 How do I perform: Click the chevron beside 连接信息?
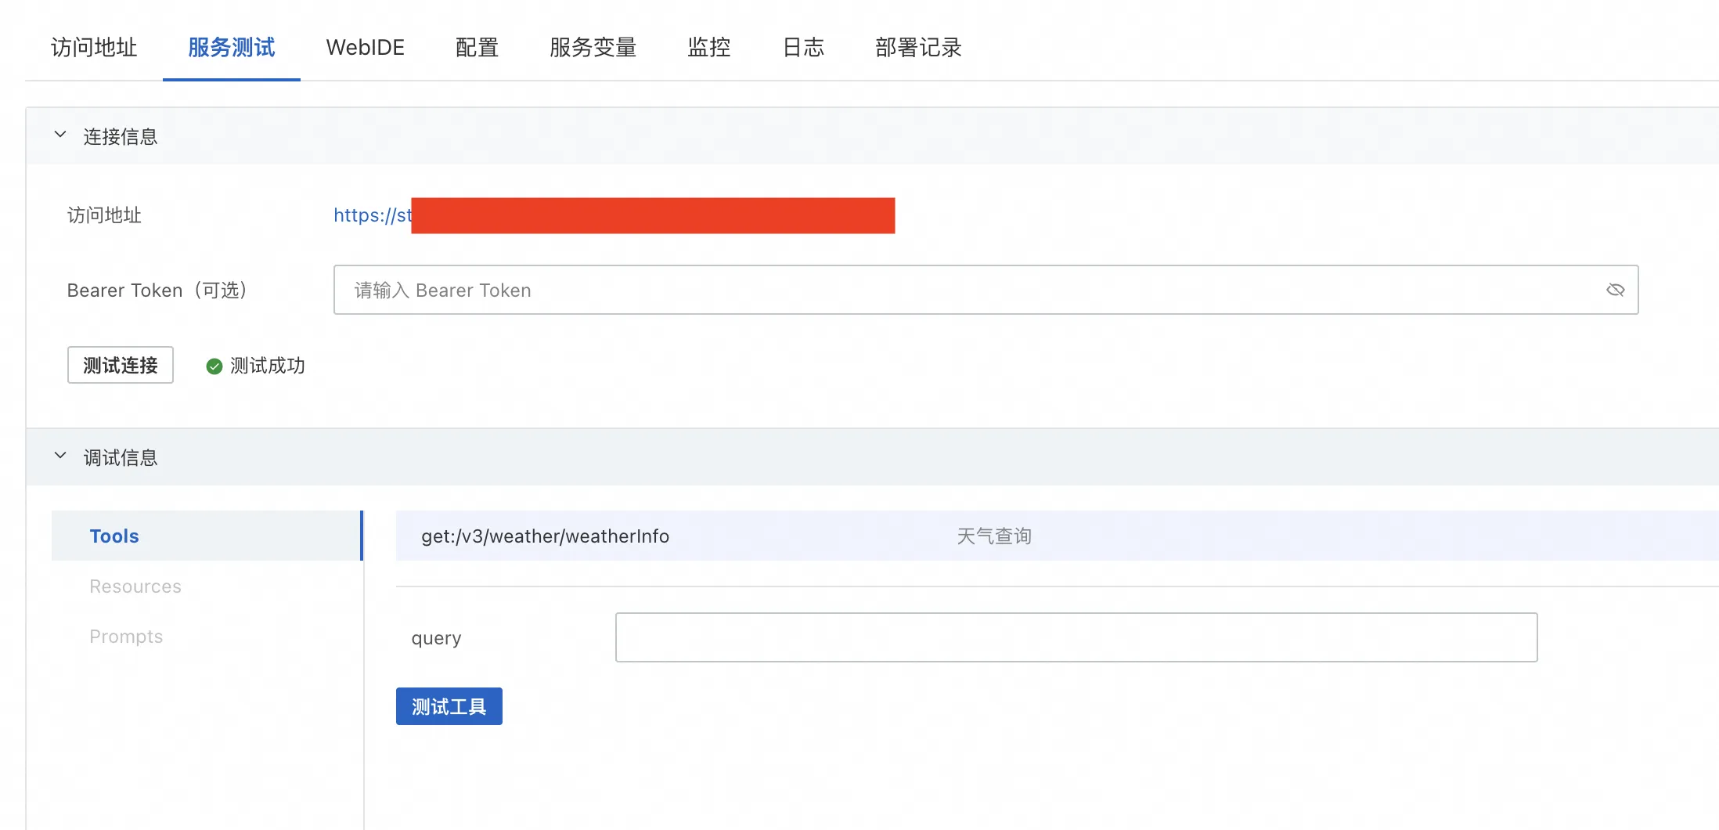[x=60, y=135]
